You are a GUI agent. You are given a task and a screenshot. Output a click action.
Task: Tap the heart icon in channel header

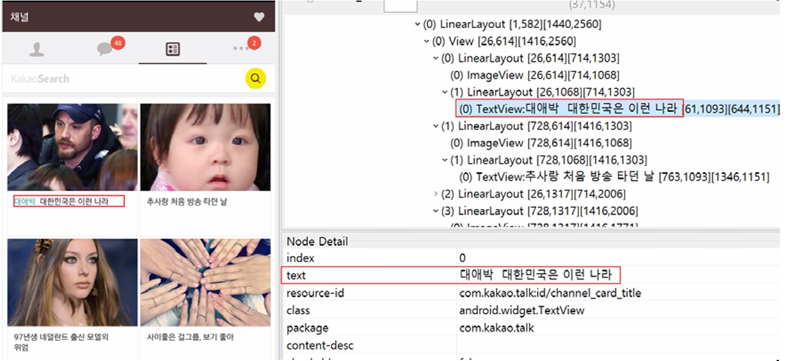(x=259, y=17)
